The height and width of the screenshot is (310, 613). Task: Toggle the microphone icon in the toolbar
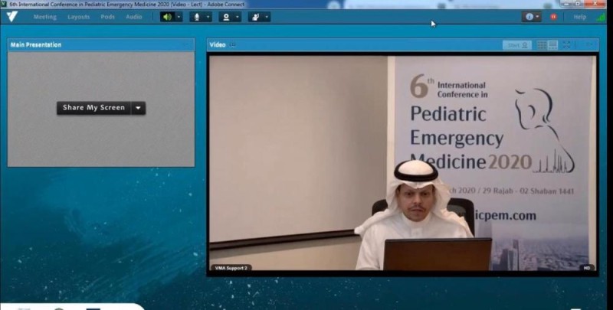[197, 17]
